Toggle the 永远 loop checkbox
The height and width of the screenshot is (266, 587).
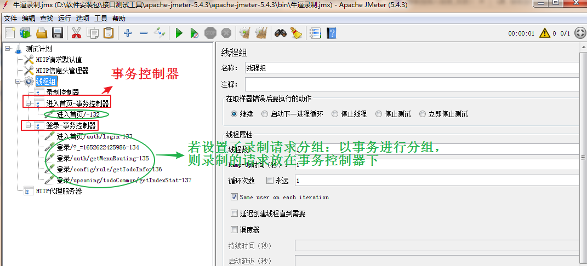click(x=270, y=181)
